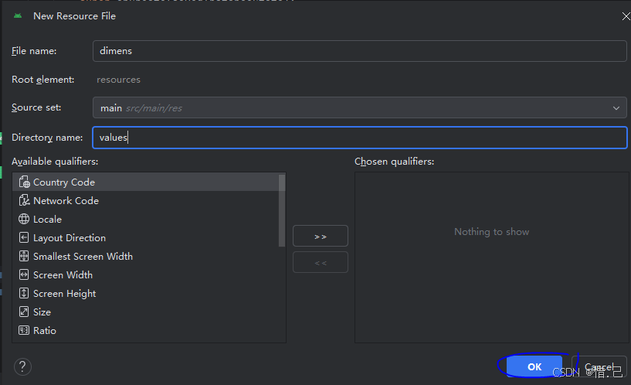Add qualifier with the >> button
The width and height of the screenshot is (631, 385).
(321, 236)
